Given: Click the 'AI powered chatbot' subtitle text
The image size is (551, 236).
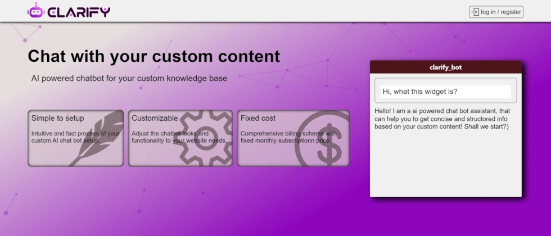Looking at the screenshot, I should click(x=129, y=79).
